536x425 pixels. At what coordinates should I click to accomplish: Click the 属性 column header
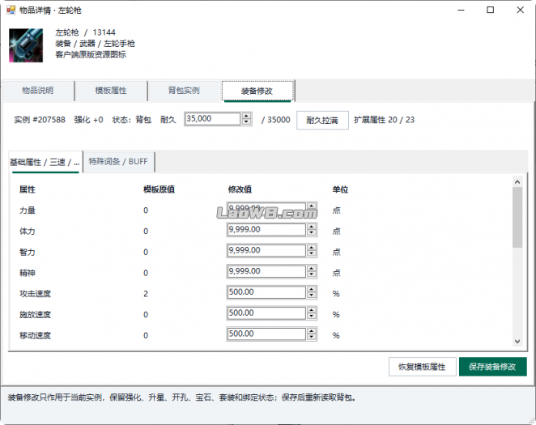tap(28, 189)
